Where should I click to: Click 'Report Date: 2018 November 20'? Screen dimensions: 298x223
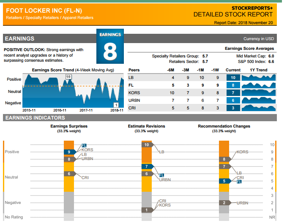click(x=243, y=23)
